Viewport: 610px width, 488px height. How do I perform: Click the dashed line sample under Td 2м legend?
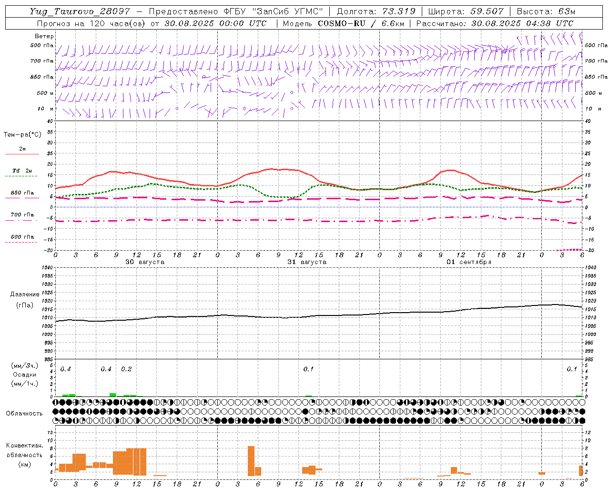tap(22, 176)
